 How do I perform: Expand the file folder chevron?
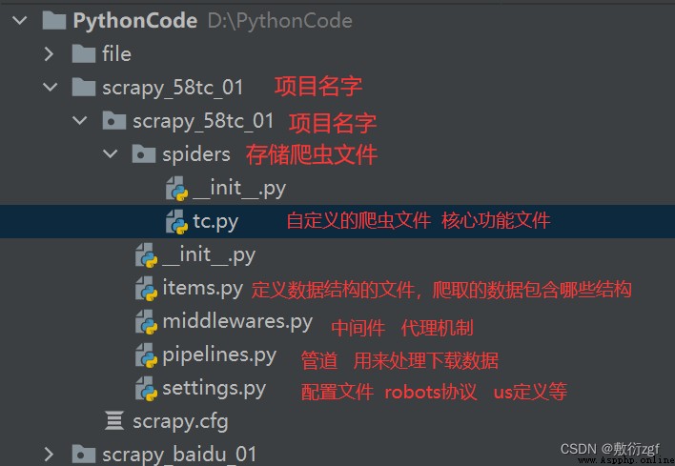point(49,54)
